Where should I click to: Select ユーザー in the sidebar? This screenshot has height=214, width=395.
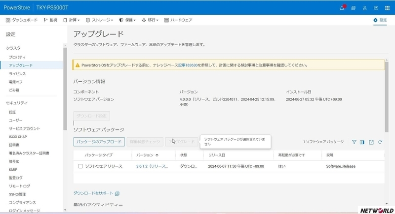[16, 121]
